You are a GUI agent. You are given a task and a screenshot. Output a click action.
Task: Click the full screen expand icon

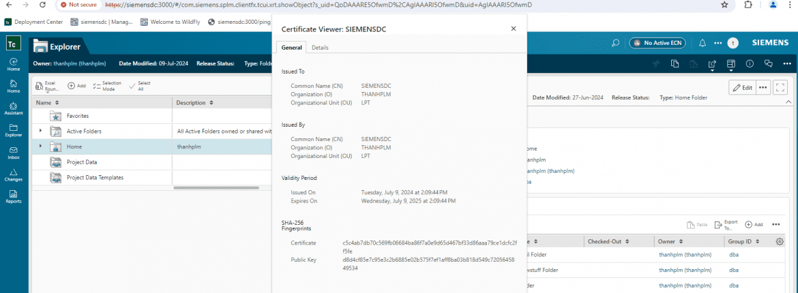780,87
